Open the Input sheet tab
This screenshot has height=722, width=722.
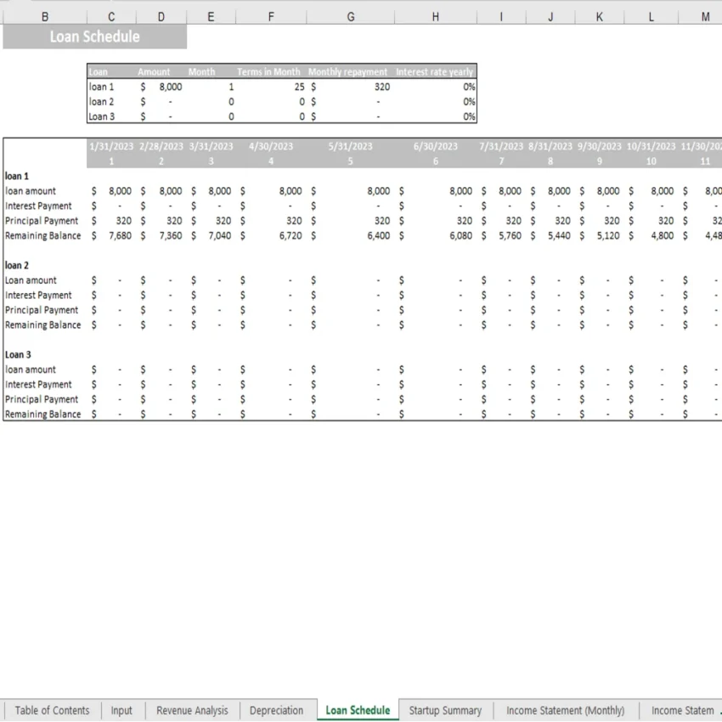122,710
